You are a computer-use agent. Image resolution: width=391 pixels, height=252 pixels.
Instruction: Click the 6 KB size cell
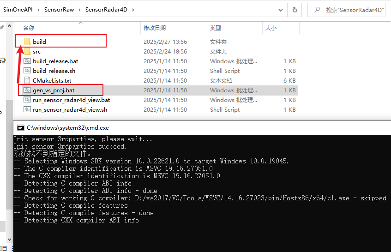[289, 81]
